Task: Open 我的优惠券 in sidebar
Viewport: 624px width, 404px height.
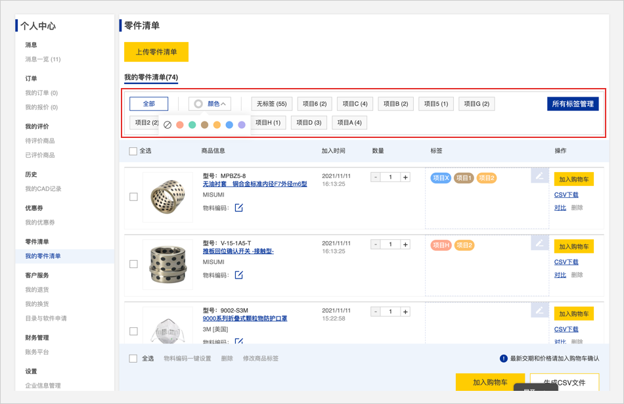Action: pyautogui.click(x=40, y=223)
